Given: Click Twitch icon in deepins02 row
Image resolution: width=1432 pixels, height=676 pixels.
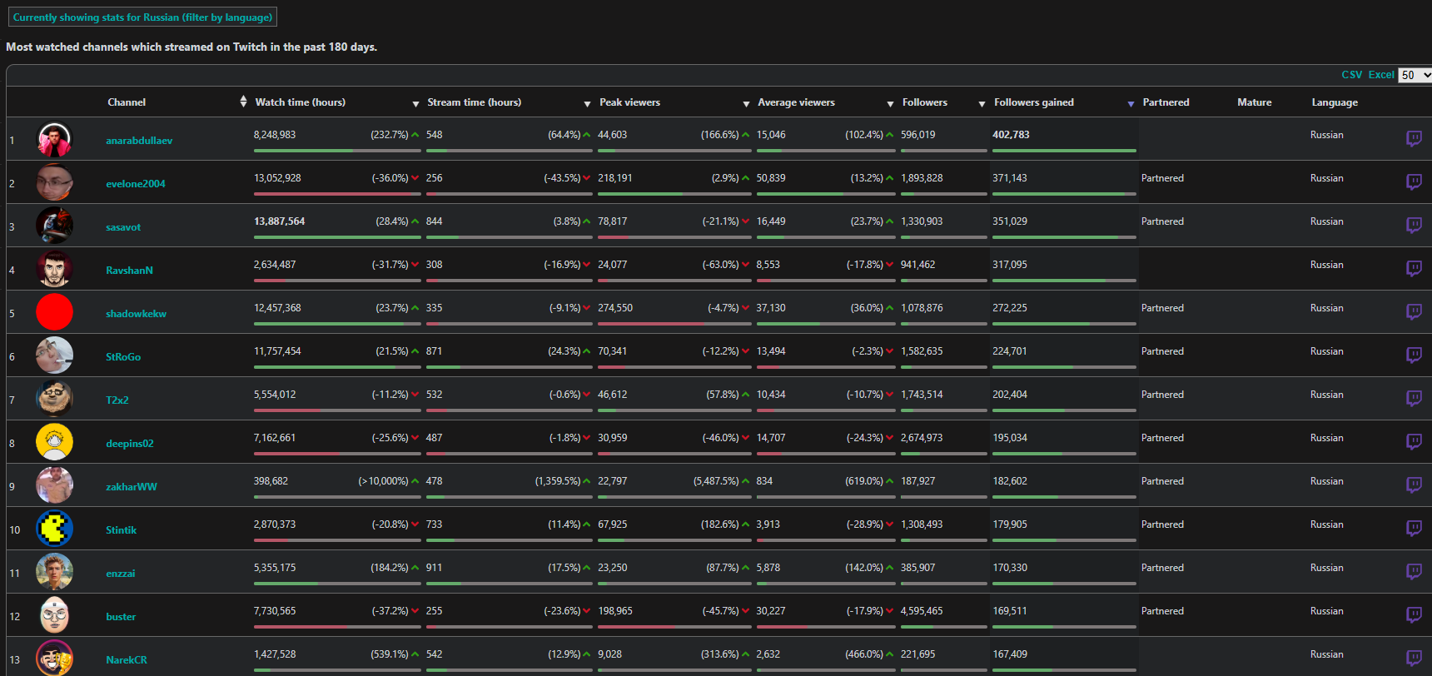Looking at the screenshot, I should pyautogui.click(x=1414, y=441).
